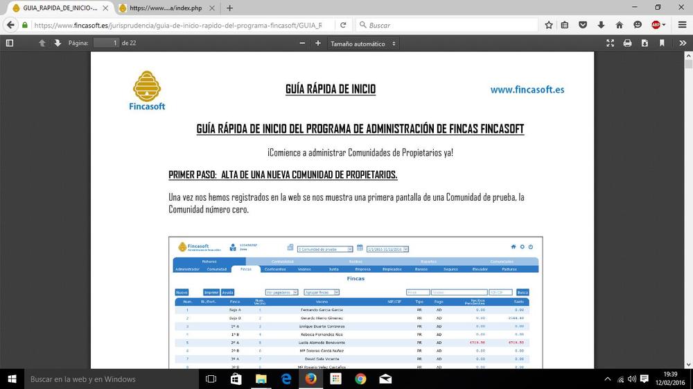Click the www.fincasoft.es link
693x389 pixels.
click(527, 89)
